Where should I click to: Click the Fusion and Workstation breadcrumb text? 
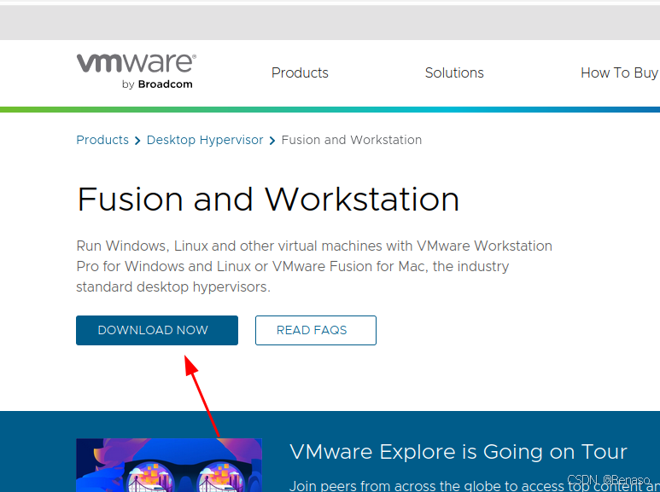[x=352, y=140]
